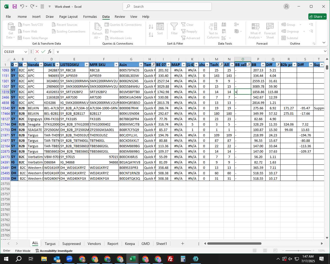Import data From Text/CSV
This screenshot has width=330, height=264.
[x=30, y=25]
